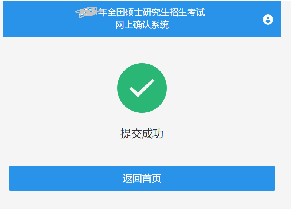The height and width of the screenshot is (209, 291).
Task: Click the 系统 characters in subtitle
Action: tap(160, 25)
